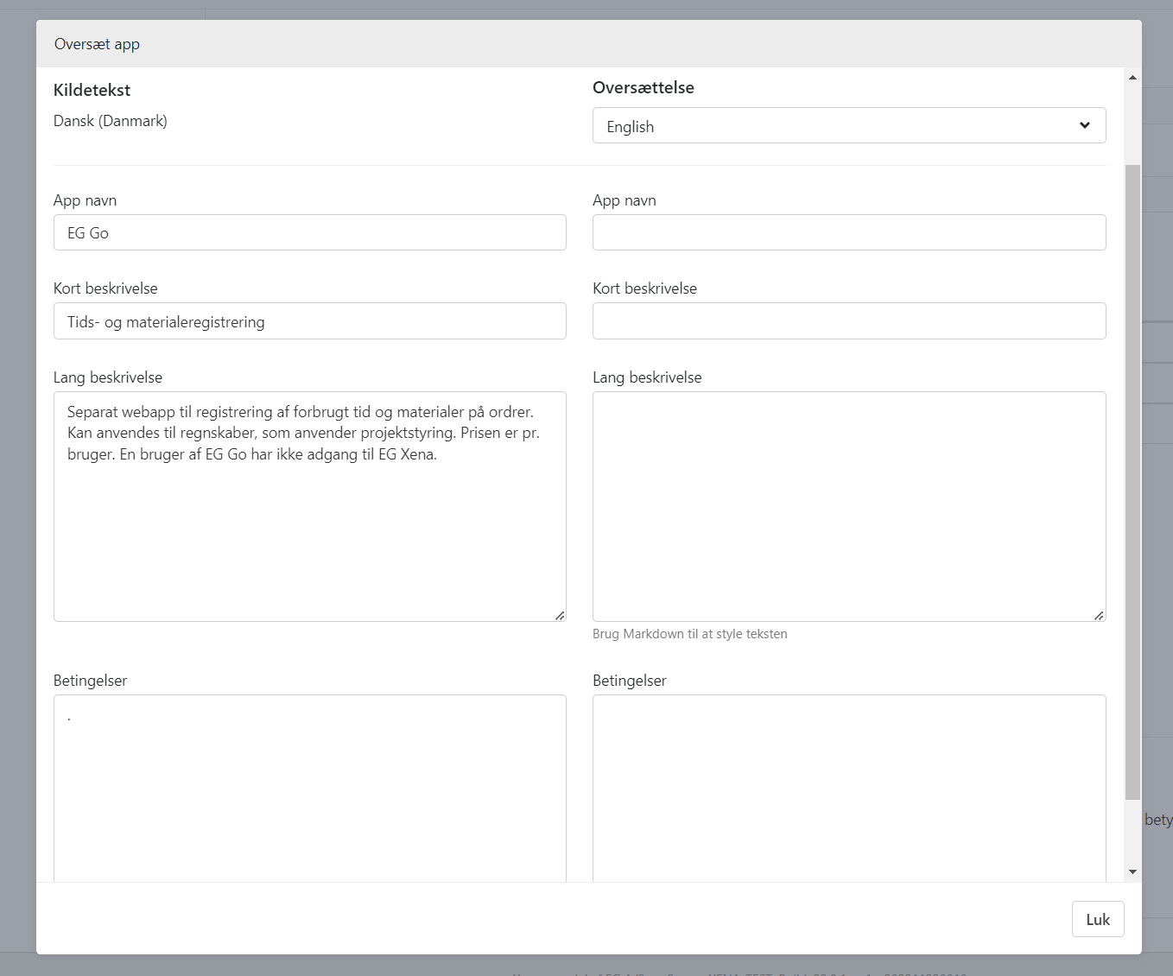Viewport: 1173px width, 976px height.
Task: Click the Oversæt app dialog title
Action: pos(97,44)
